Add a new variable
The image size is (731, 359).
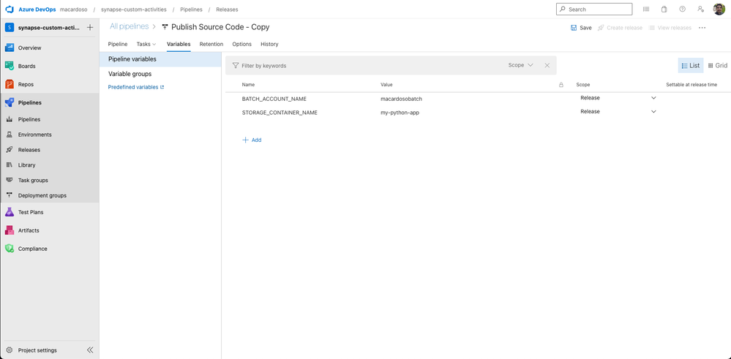[252, 140]
